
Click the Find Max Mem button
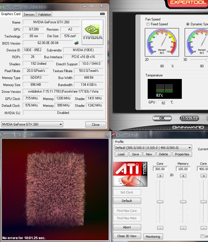pyautogui.click(x=127, y=218)
